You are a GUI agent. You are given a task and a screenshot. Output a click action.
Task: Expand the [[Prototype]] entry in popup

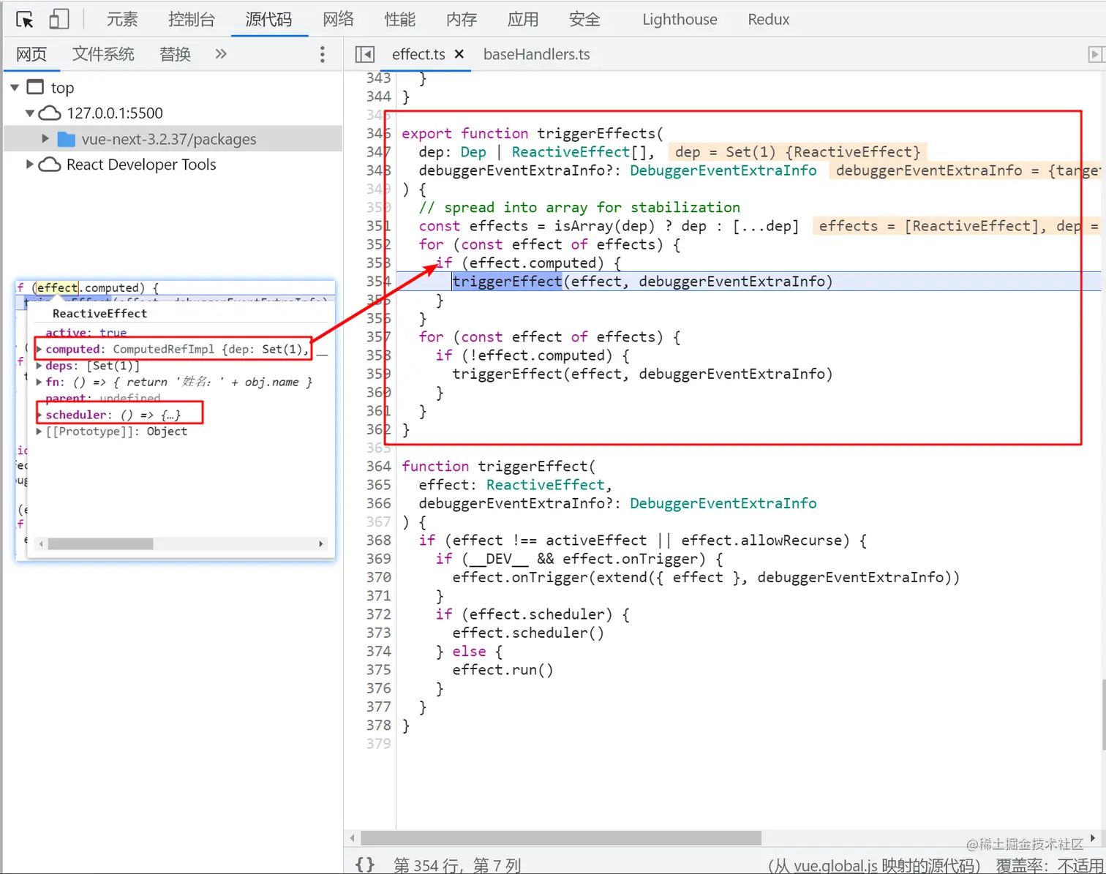(39, 432)
